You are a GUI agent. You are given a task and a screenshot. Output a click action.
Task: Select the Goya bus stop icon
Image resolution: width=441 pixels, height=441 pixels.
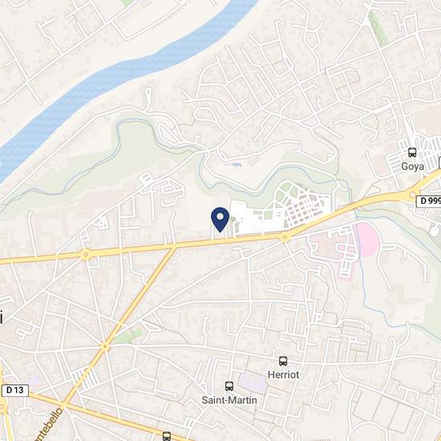[412, 152]
